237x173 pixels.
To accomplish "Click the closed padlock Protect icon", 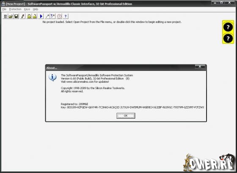I will click(x=29, y=16).
